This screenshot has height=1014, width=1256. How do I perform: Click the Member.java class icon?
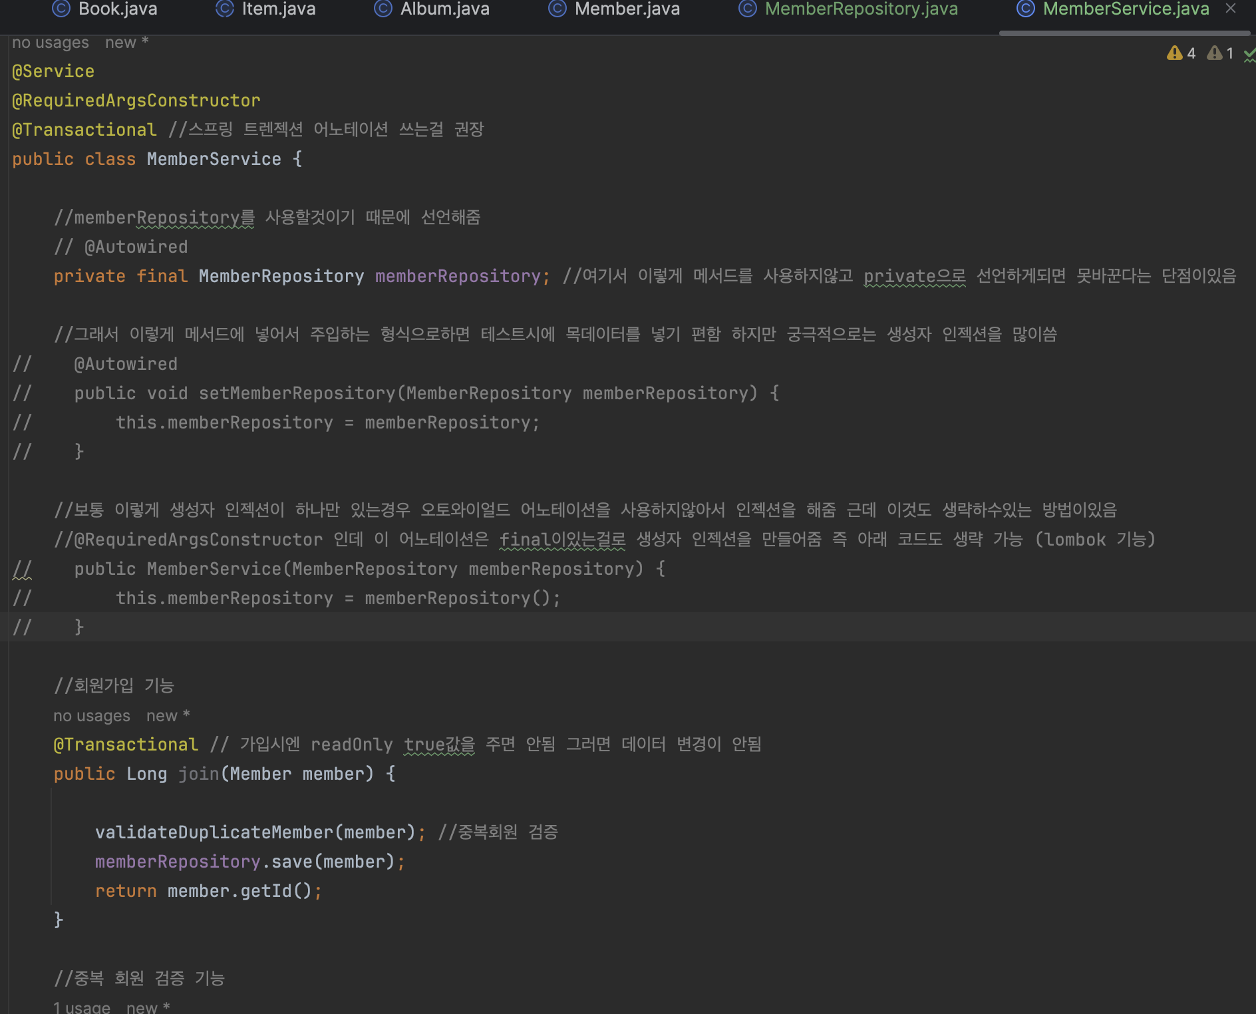[557, 9]
